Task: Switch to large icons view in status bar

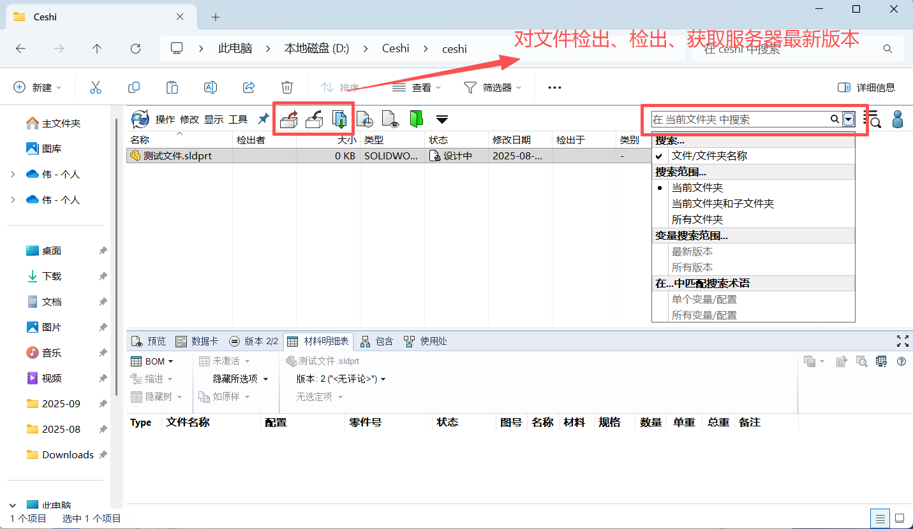Action: click(900, 518)
